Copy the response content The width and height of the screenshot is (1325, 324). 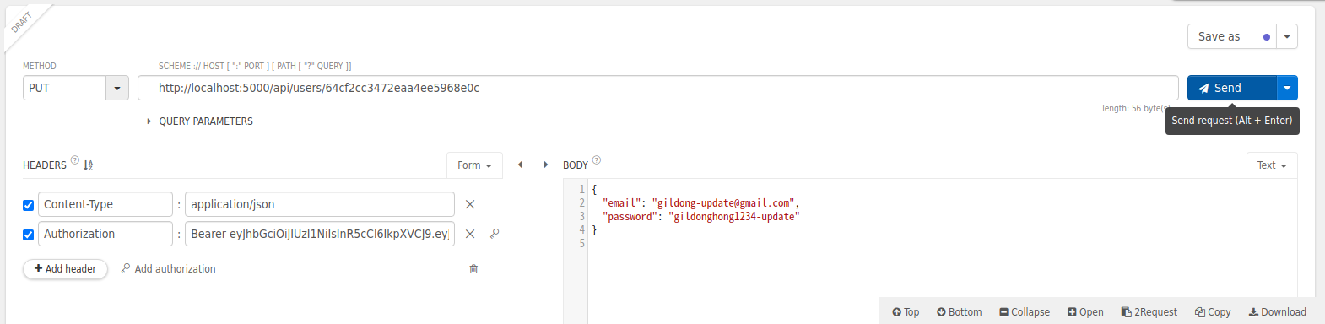click(1213, 312)
